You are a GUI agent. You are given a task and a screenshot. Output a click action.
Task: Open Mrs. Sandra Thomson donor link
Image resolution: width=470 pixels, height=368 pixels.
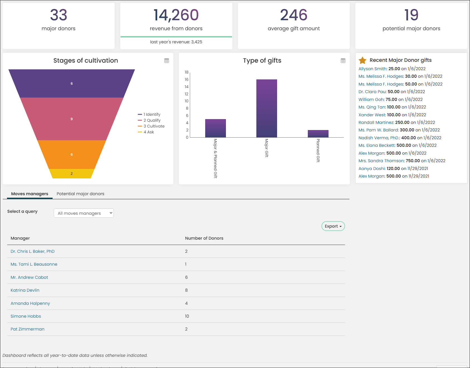pyautogui.click(x=381, y=161)
